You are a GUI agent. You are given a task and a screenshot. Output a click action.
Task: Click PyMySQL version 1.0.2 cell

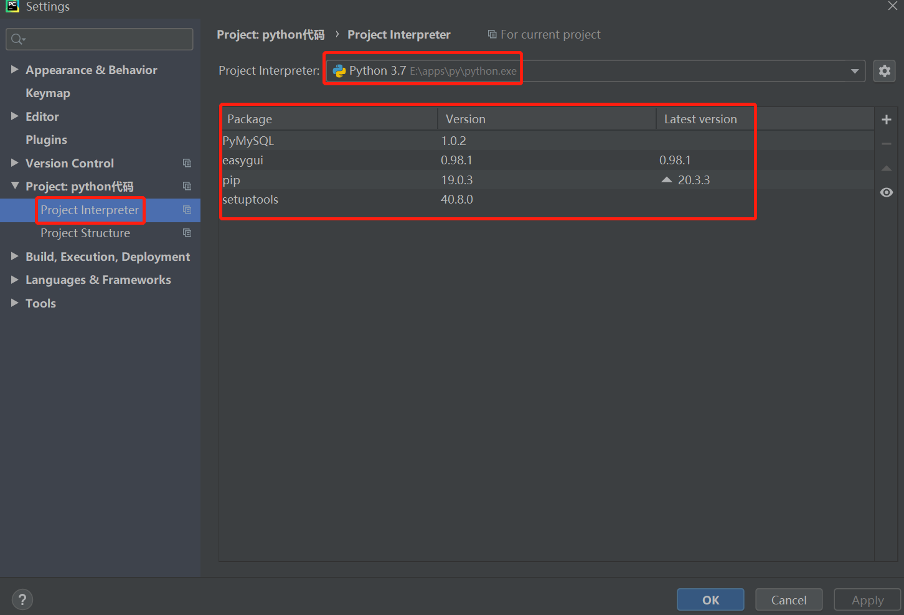453,141
